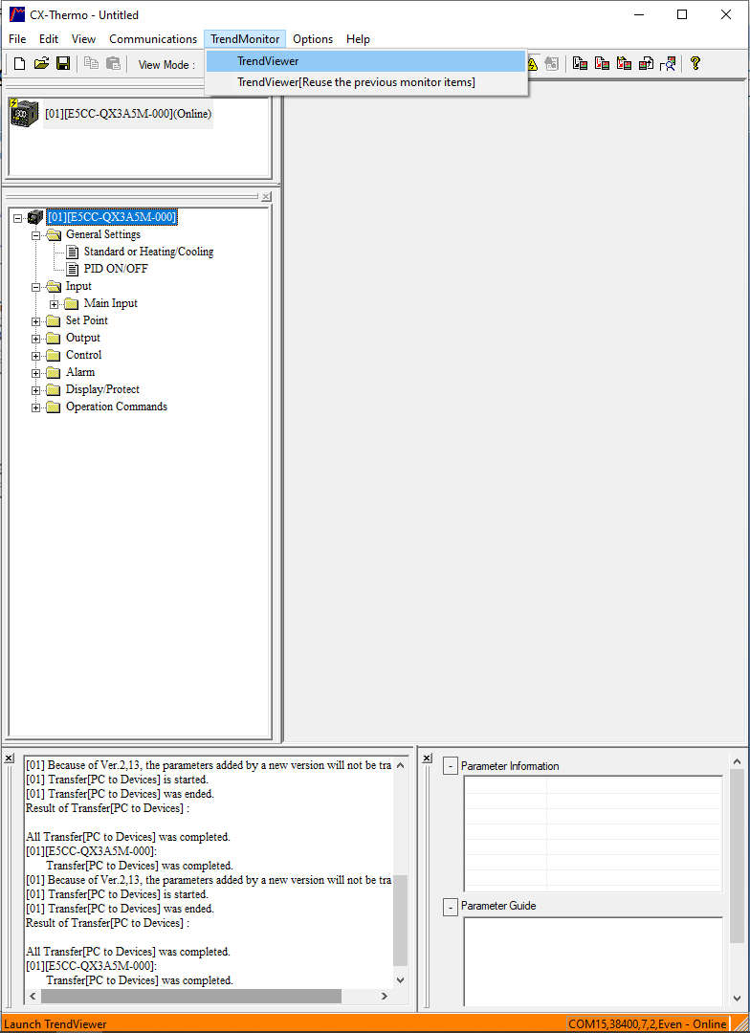Collapse the Parameter Information section
750x1033 pixels.
[451, 766]
